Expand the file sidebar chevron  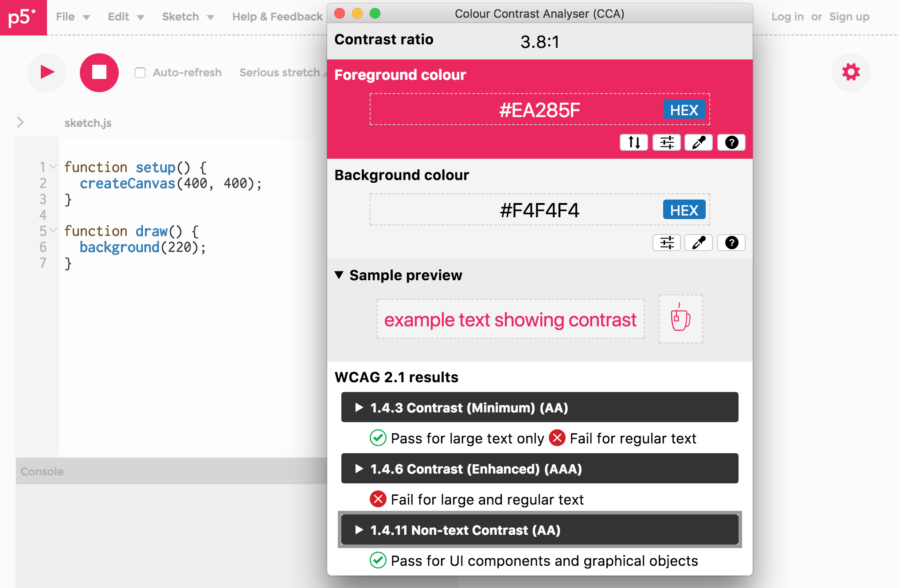[20, 122]
